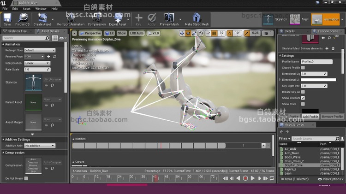The height and width of the screenshot is (194, 346).
Task: Click the black environment color swatch
Action: [x=310, y=111]
